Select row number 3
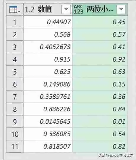136x160 pixels. tap(15, 47)
